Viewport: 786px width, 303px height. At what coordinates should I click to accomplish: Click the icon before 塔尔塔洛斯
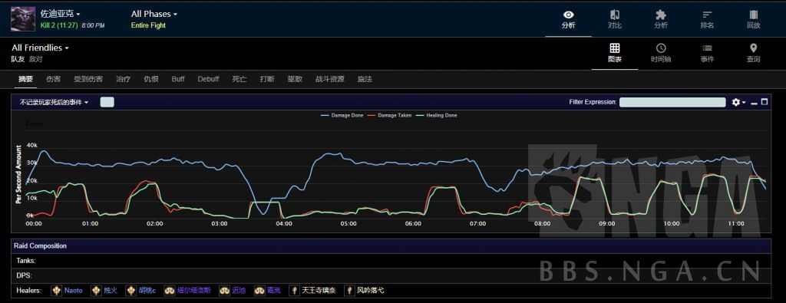[170, 291]
